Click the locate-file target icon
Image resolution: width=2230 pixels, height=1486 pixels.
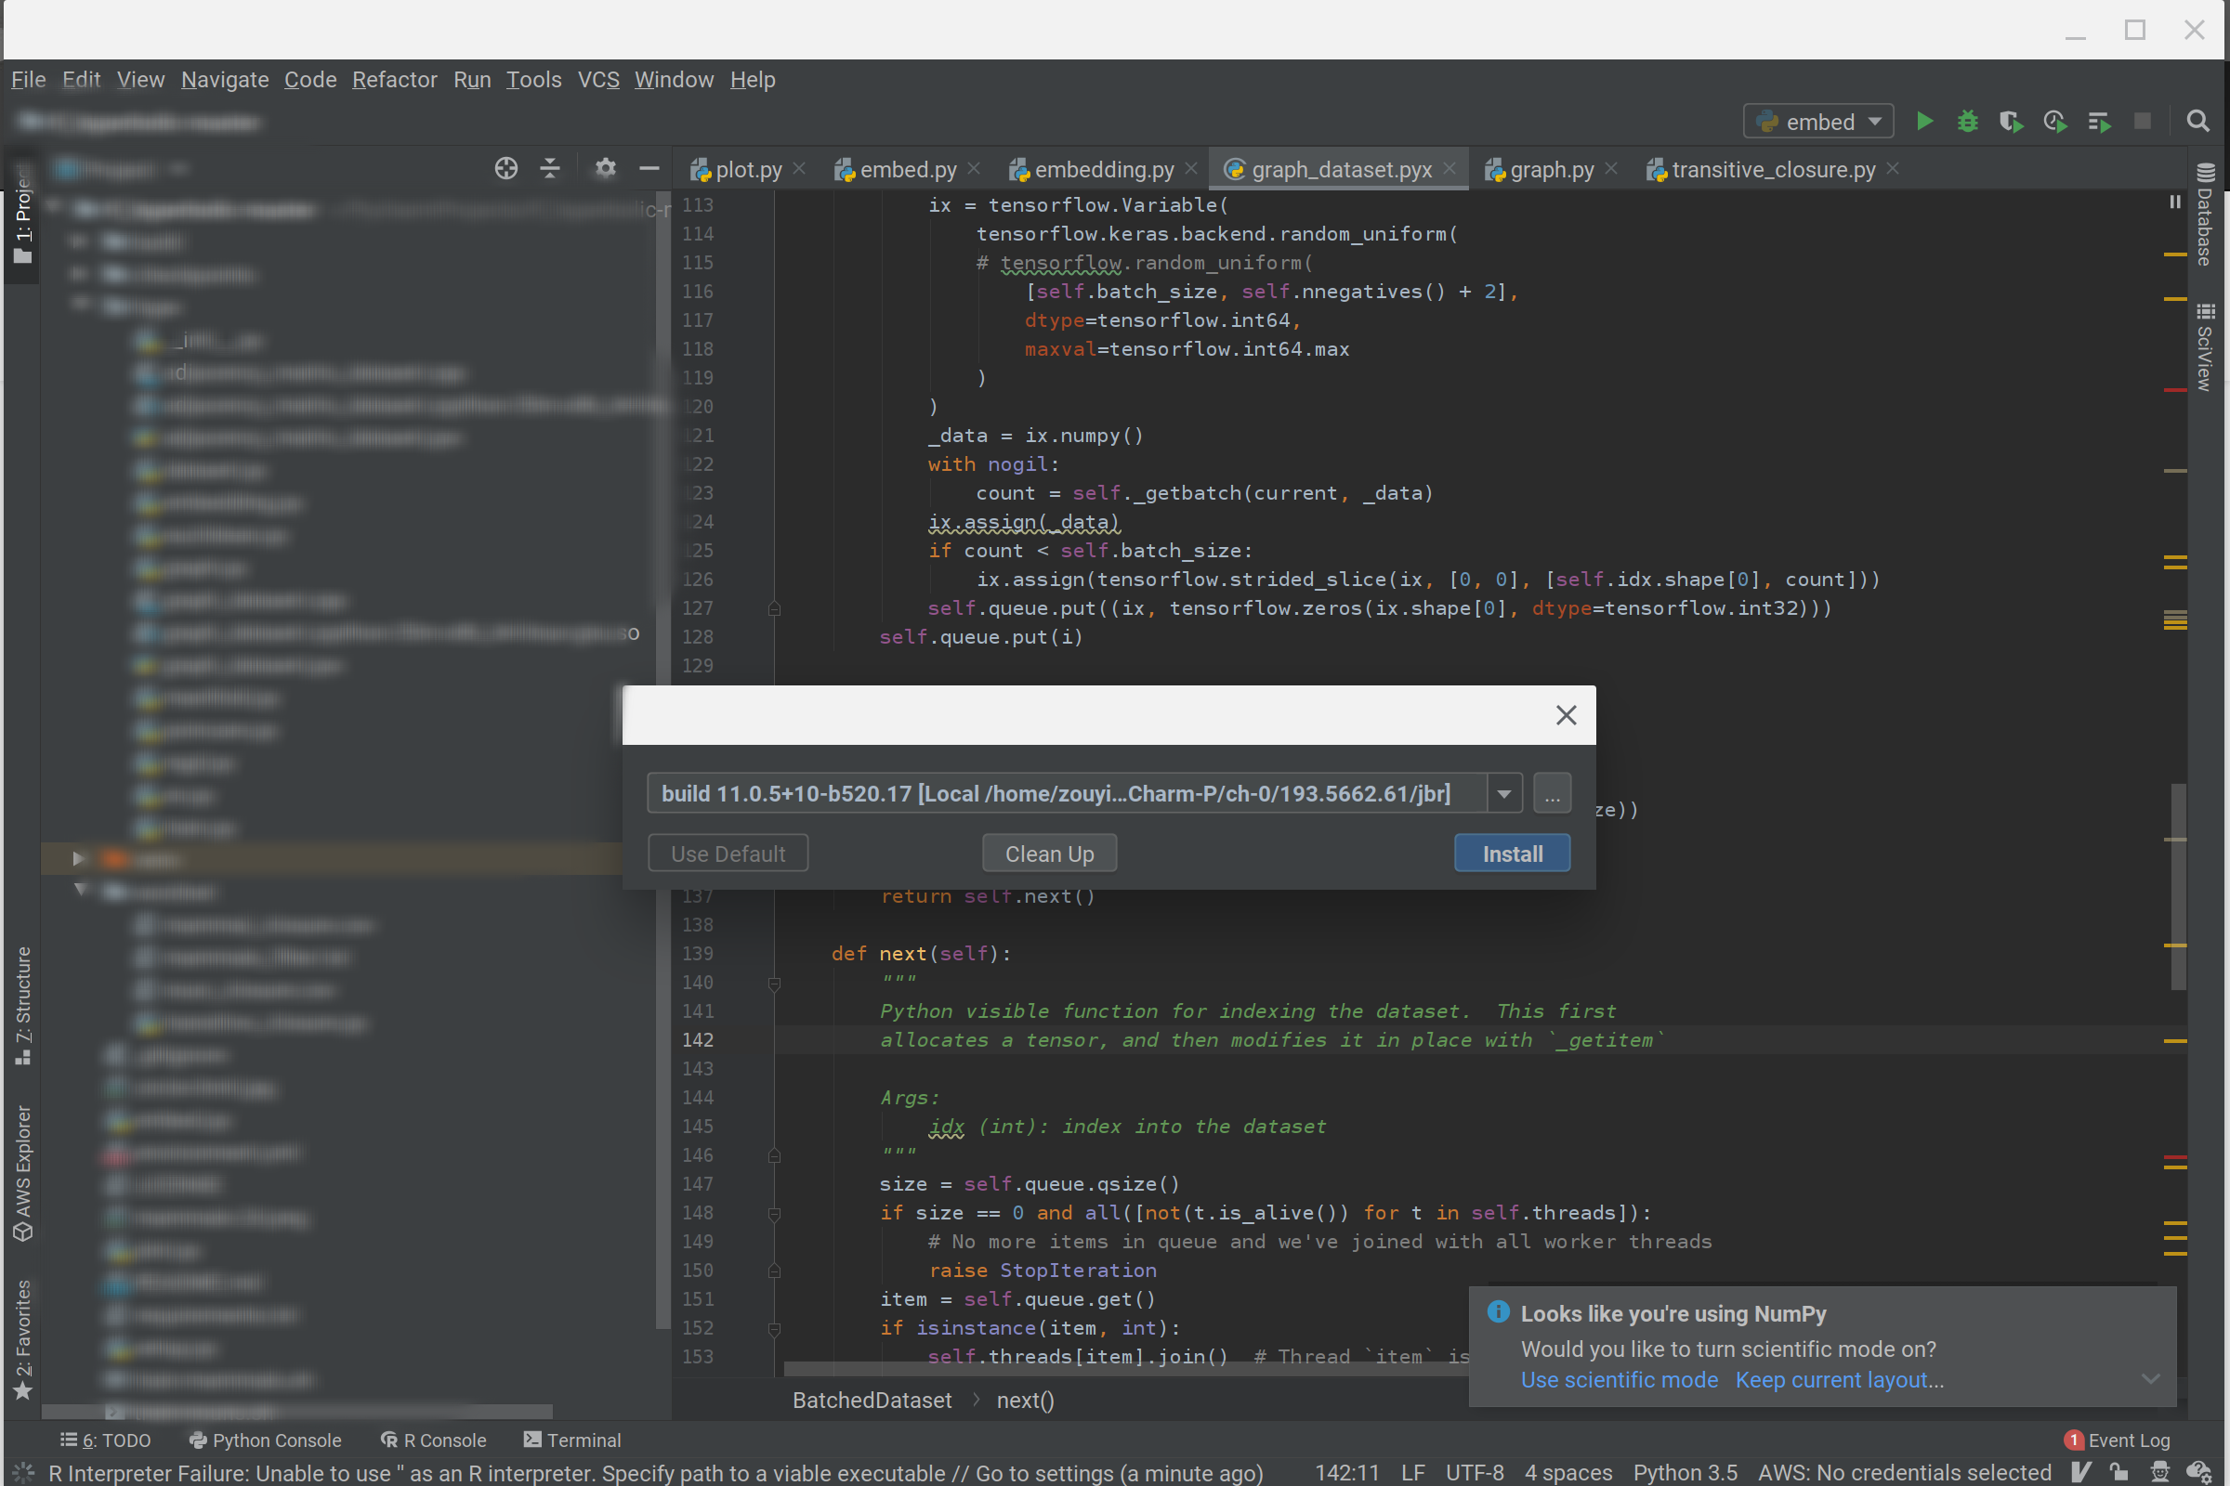click(x=506, y=169)
